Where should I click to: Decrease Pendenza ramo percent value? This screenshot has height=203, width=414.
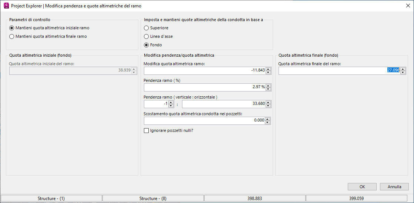(x=268, y=89)
